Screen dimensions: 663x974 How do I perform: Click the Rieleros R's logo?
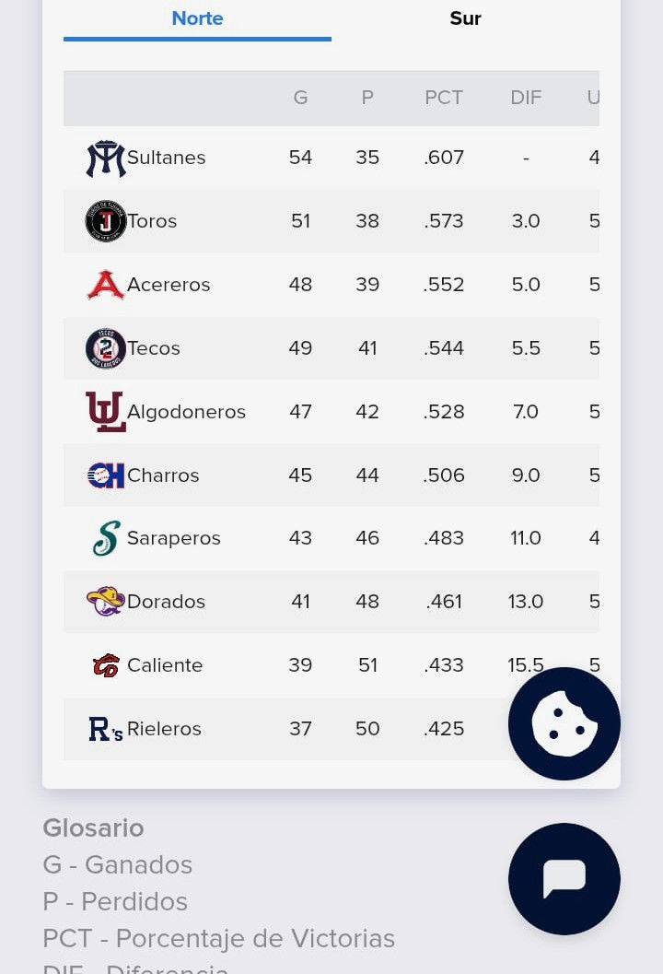pos(106,729)
